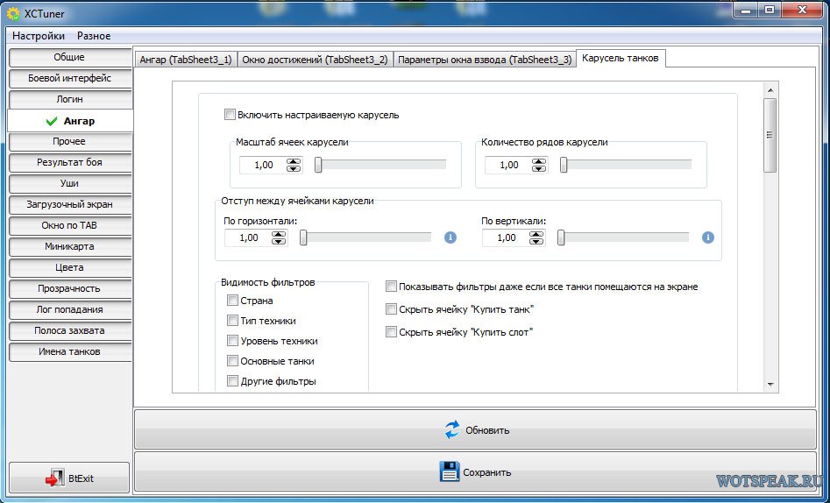Open the Настройки menu
The width and height of the screenshot is (830, 503).
pyautogui.click(x=39, y=36)
